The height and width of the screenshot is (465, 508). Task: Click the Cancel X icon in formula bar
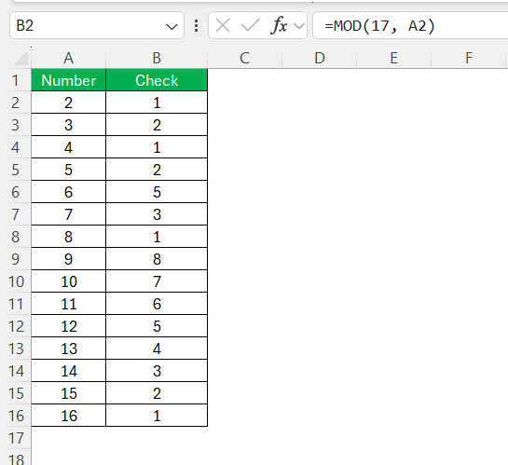click(x=223, y=25)
